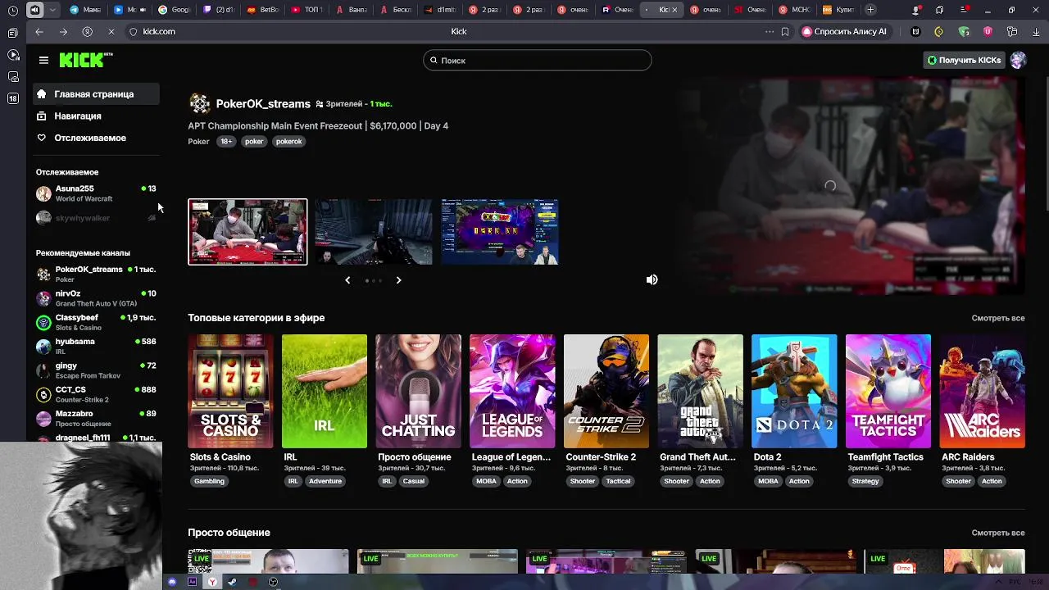Stop page loading with X button
Image resolution: width=1049 pixels, height=590 pixels.
point(111,31)
